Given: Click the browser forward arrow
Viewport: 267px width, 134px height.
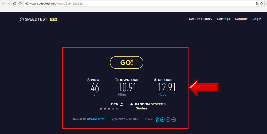Looking at the screenshot, I should click(x=9, y=3).
